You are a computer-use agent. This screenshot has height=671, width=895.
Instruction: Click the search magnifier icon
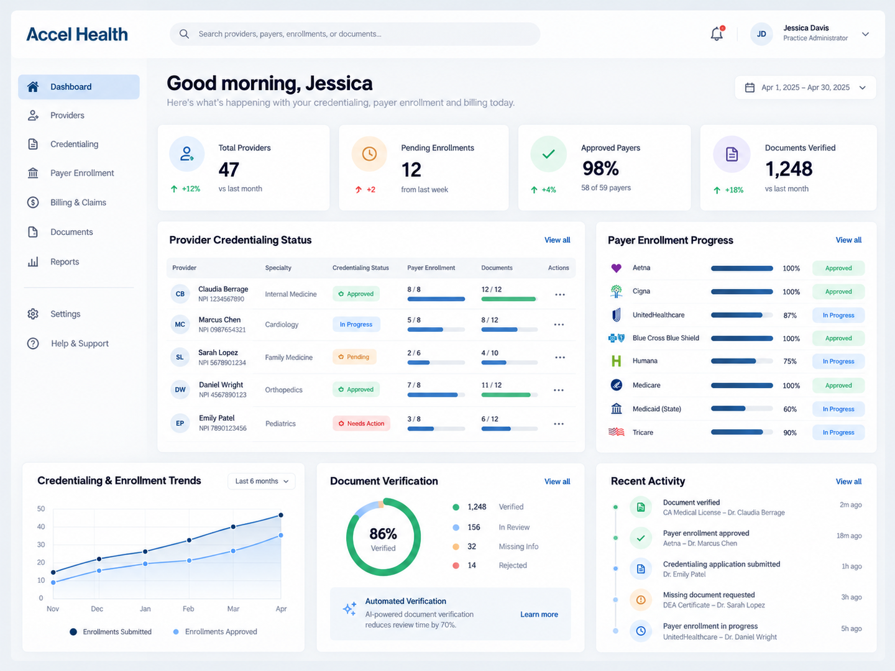point(184,34)
